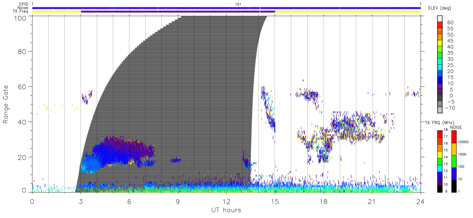Click the blue Noise strip at top

click(x=226, y=8)
